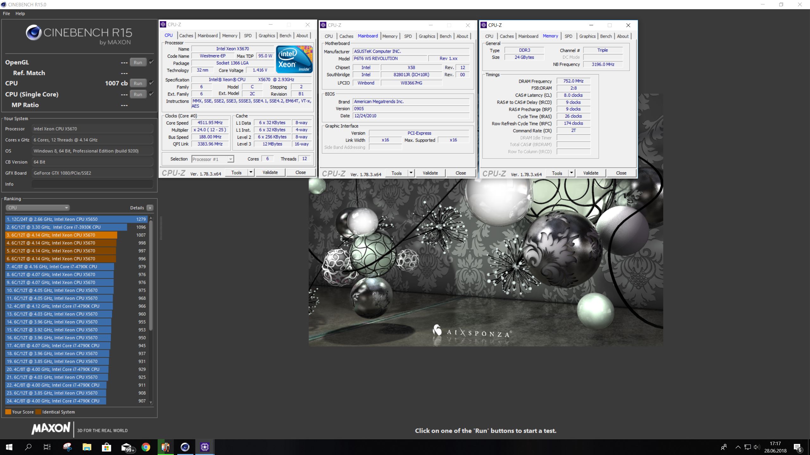Image resolution: width=810 pixels, height=455 pixels.
Task: Run the CPU (Single Core) benchmark
Action: (138, 94)
